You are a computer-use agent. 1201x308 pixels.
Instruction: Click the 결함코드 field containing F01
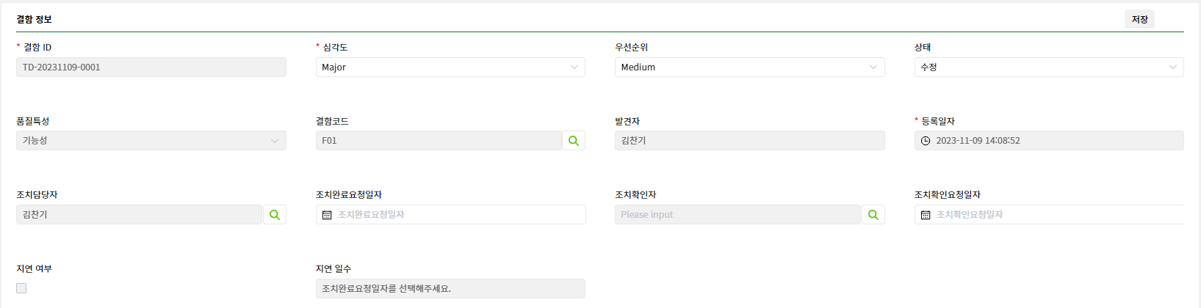click(x=439, y=141)
